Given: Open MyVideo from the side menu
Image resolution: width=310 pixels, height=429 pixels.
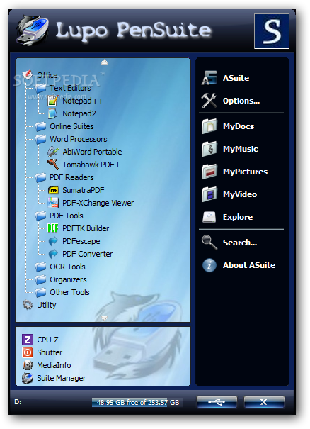Looking at the screenshot, I should 240,194.
